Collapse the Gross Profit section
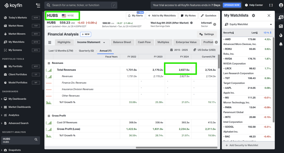 click(x=49, y=116)
